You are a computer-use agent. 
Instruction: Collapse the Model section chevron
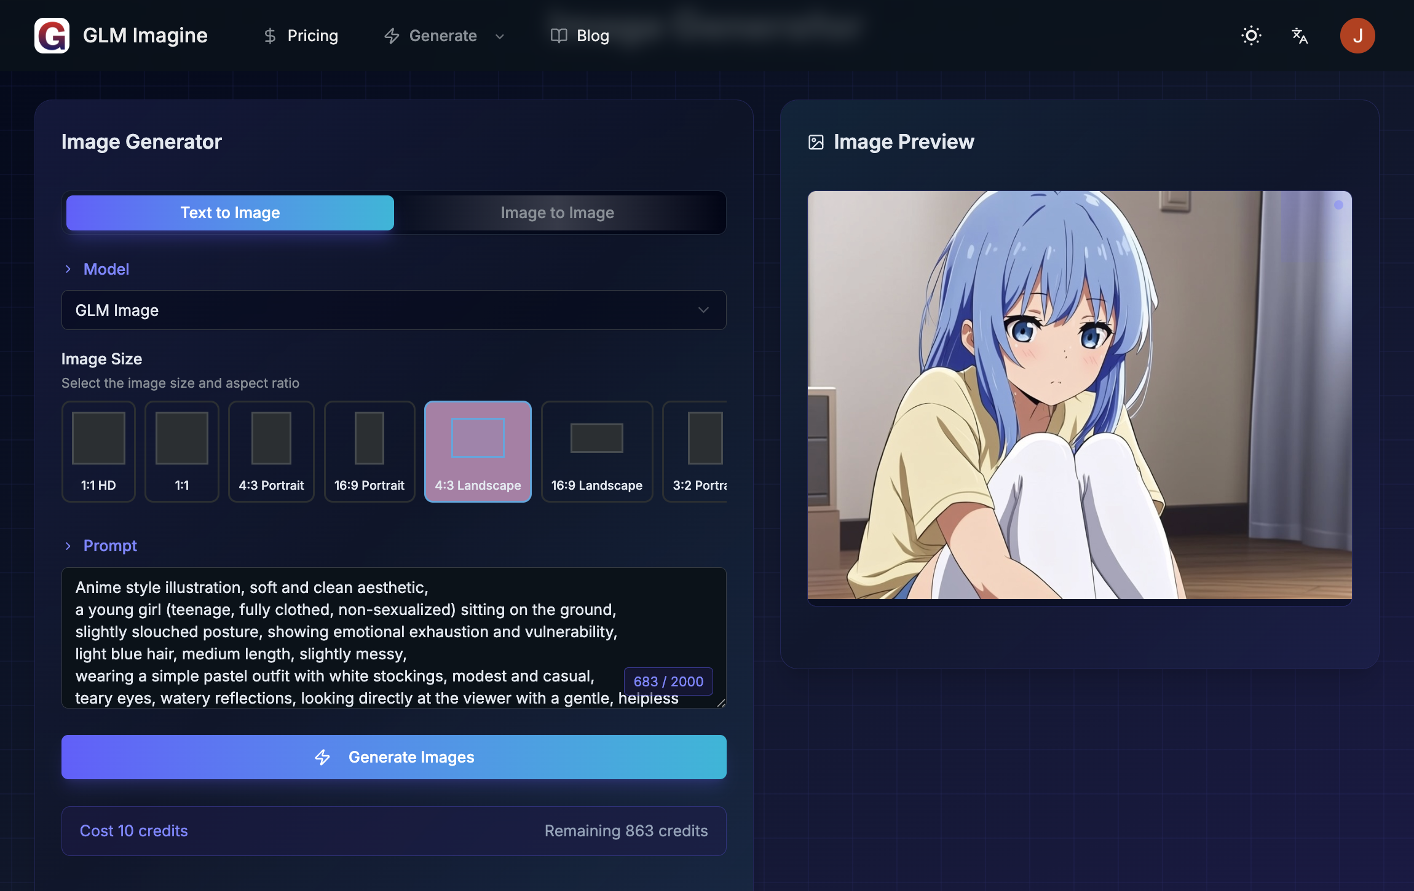coord(68,269)
